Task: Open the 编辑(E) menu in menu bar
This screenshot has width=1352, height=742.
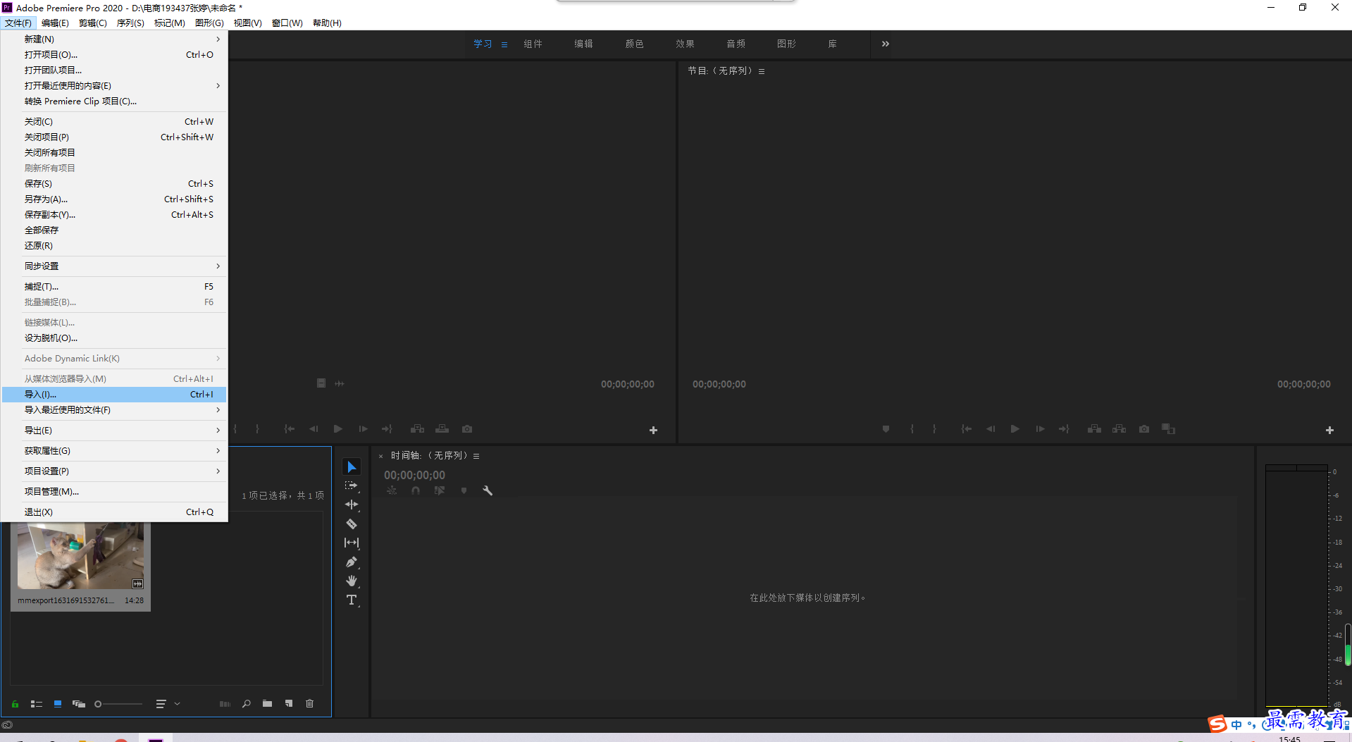Action: coord(55,23)
